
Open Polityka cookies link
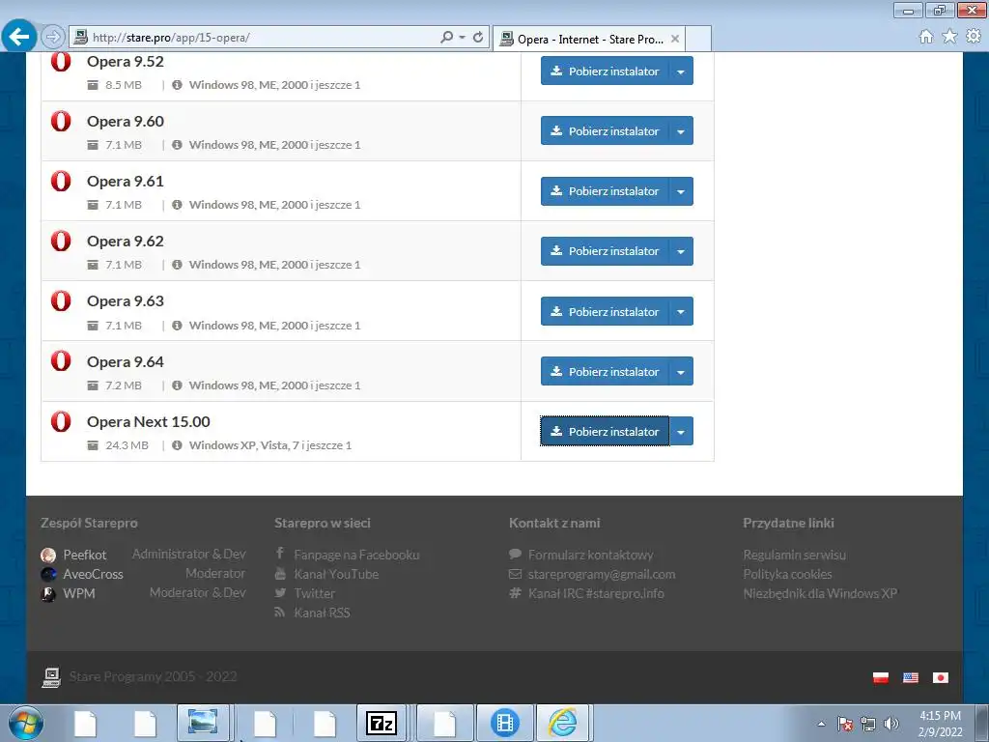787,574
